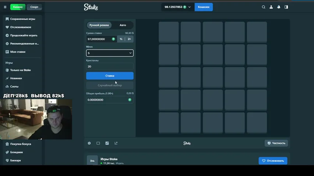Image resolution: width=314 pixels, height=176 pixels.
Task: Open Рекомендованные игры in sidebar
Action: 22,44
